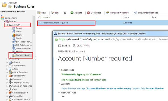Click the Managed Properties label

tap(120, 13)
